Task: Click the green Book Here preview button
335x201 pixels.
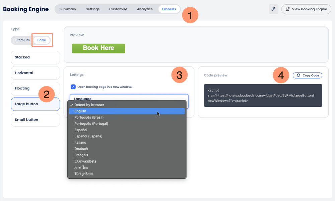Action: tap(98, 48)
